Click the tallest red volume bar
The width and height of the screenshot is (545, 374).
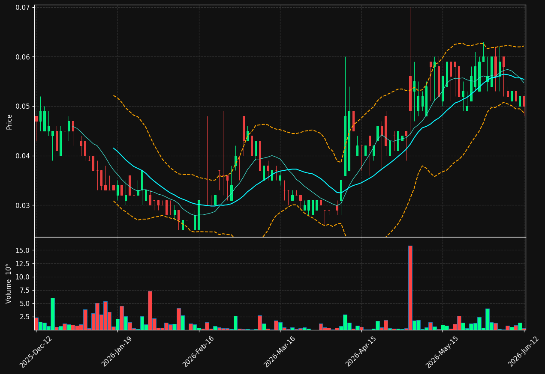[410, 288]
